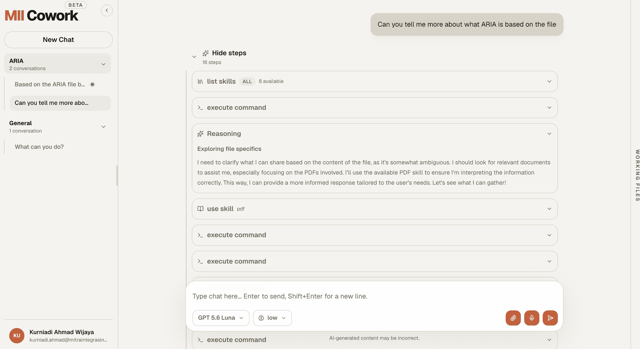Screen dimensions: 640x349
Task: Click the chat message input field
Action: click(374, 296)
